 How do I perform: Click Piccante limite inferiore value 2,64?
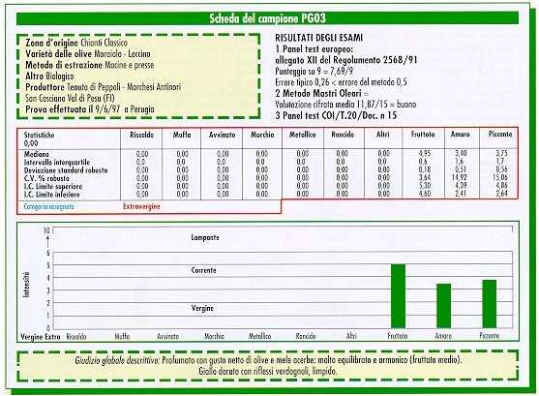tap(501, 194)
